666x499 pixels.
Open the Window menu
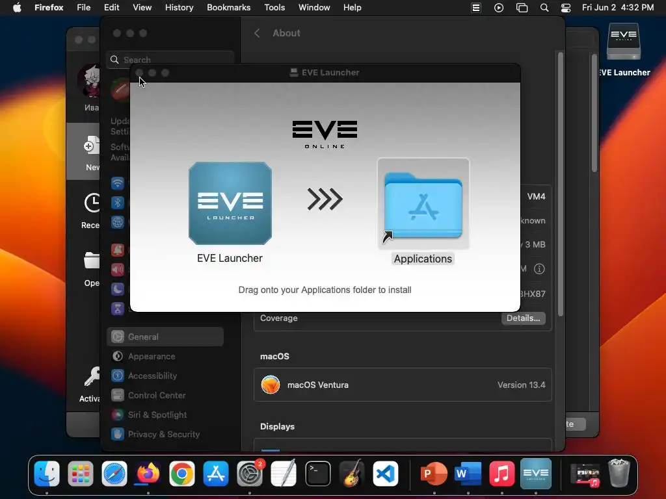coord(314,8)
